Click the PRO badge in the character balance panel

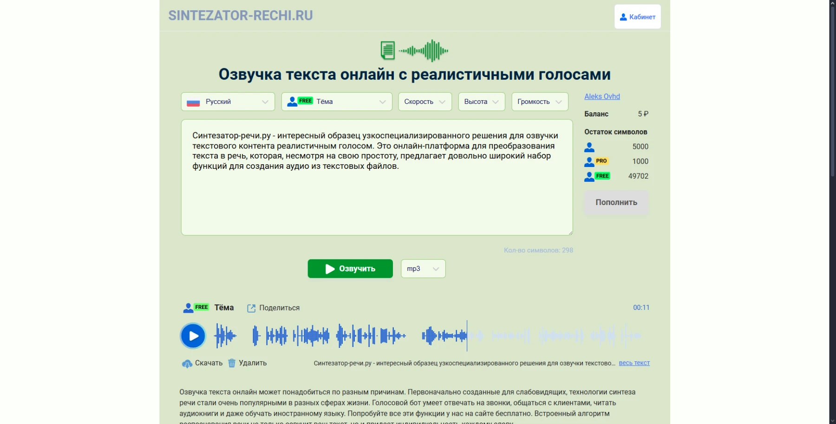(601, 161)
